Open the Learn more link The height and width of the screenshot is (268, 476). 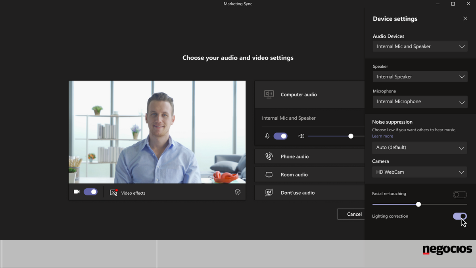click(382, 136)
